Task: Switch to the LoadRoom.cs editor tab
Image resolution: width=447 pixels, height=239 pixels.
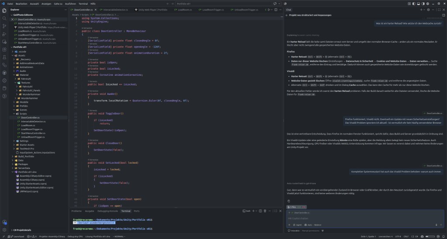Action: point(185,10)
